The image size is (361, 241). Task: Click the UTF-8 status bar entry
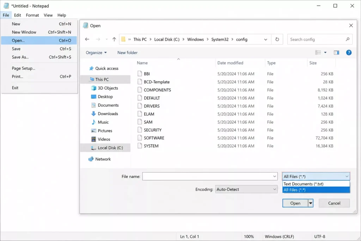click(x=319, y=237)
